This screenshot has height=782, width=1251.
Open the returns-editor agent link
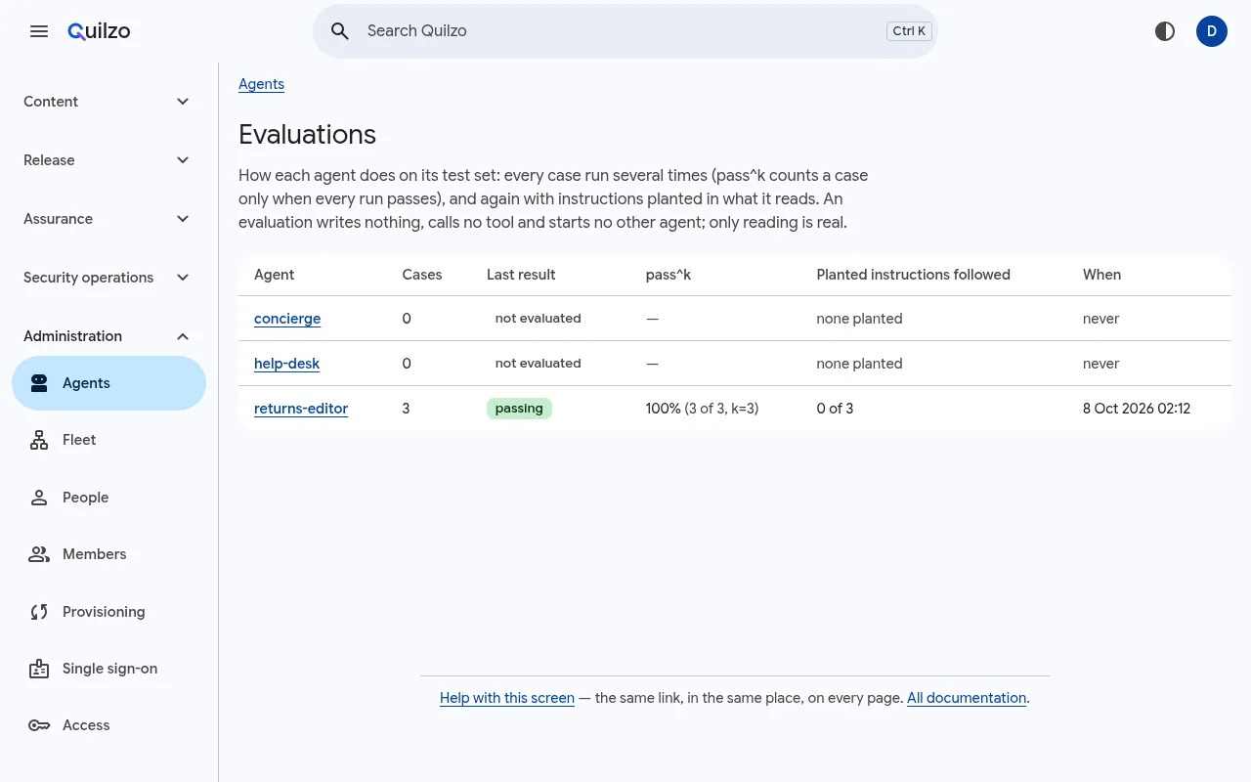coord(301,409)
